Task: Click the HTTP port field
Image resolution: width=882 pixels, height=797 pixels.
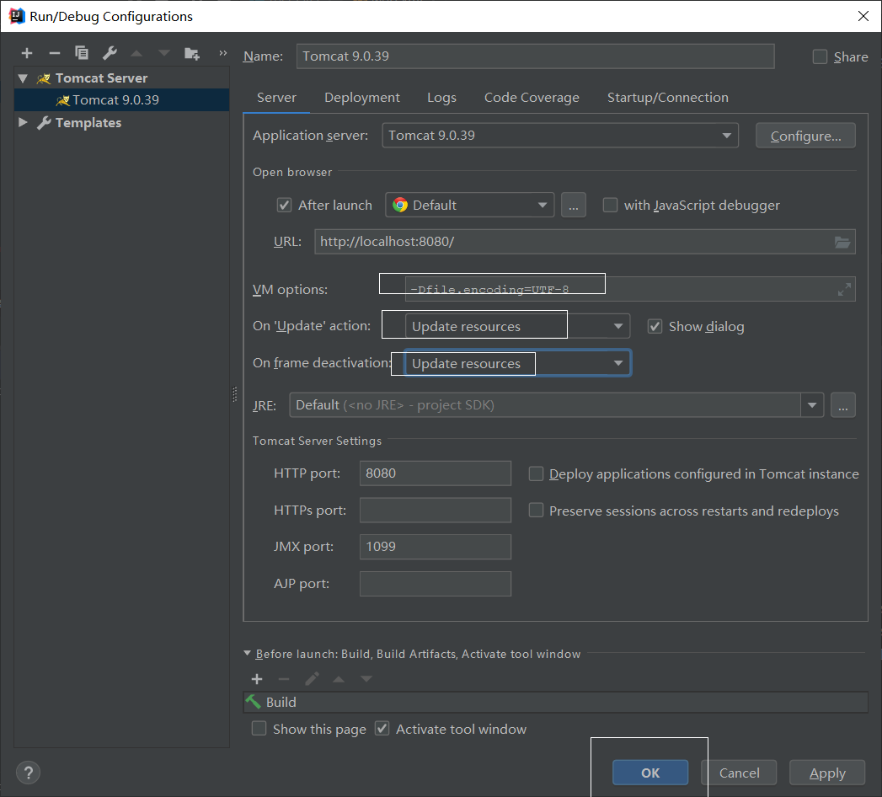Action: point(436,473)
